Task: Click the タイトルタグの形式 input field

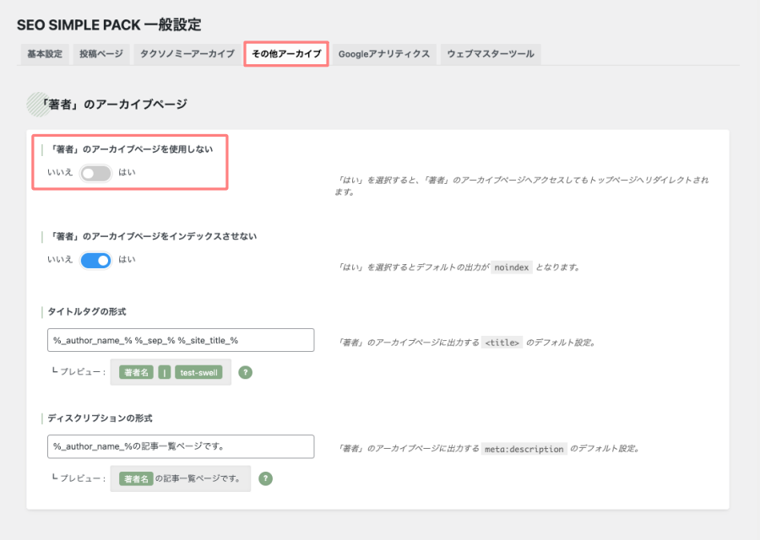Action: click(x=181, y=340)
